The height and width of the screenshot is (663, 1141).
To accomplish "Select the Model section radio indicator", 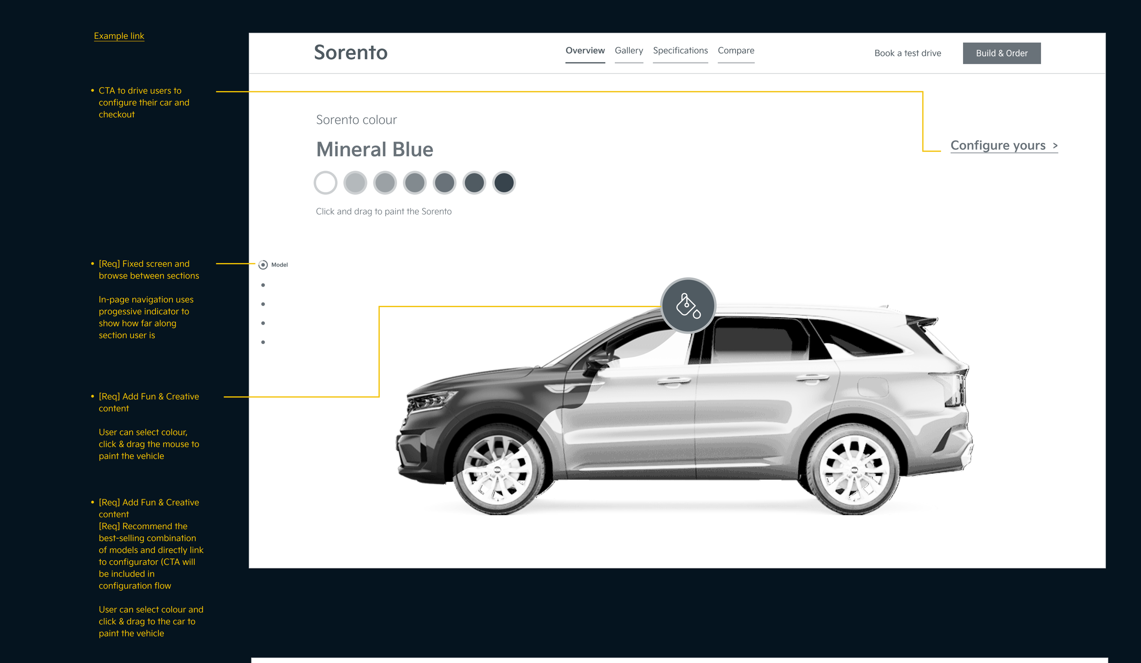I will (263, 265).
